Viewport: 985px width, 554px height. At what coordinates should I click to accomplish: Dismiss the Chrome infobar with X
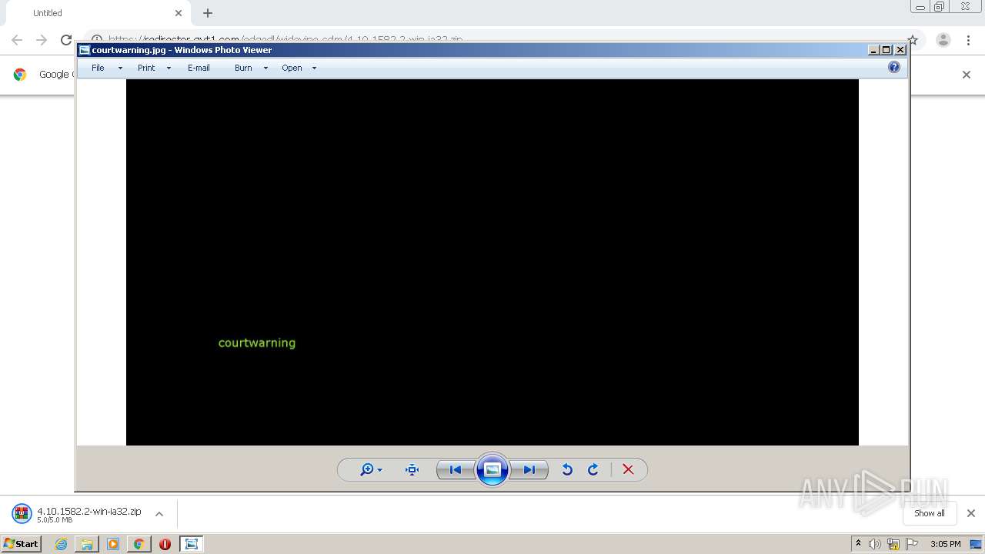967,75
